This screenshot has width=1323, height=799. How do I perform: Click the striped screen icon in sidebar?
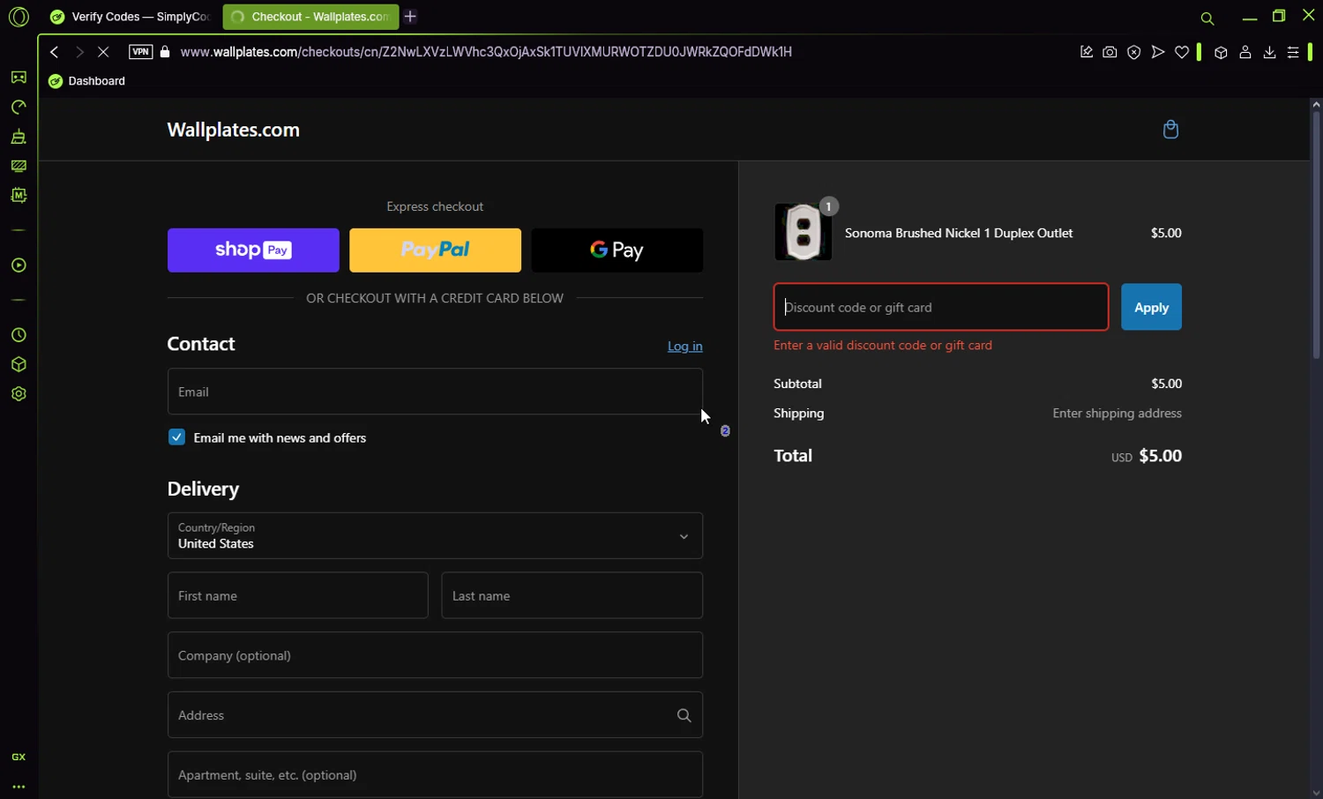point(19,166)
